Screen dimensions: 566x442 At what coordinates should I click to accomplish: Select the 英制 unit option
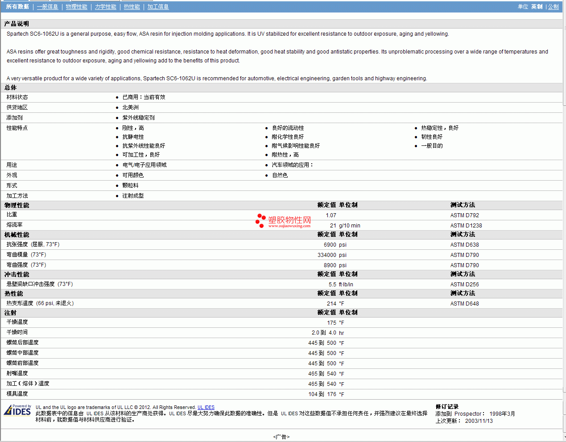(x=537, y=7)
